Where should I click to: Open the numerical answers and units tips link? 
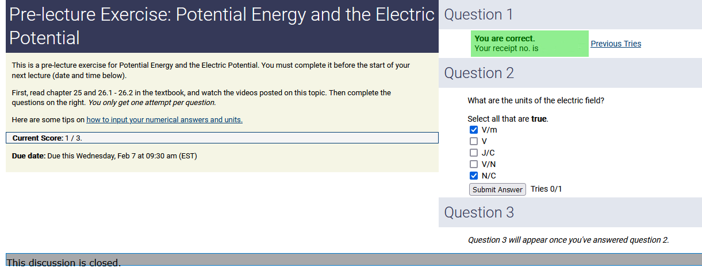[x=164, y=120]
